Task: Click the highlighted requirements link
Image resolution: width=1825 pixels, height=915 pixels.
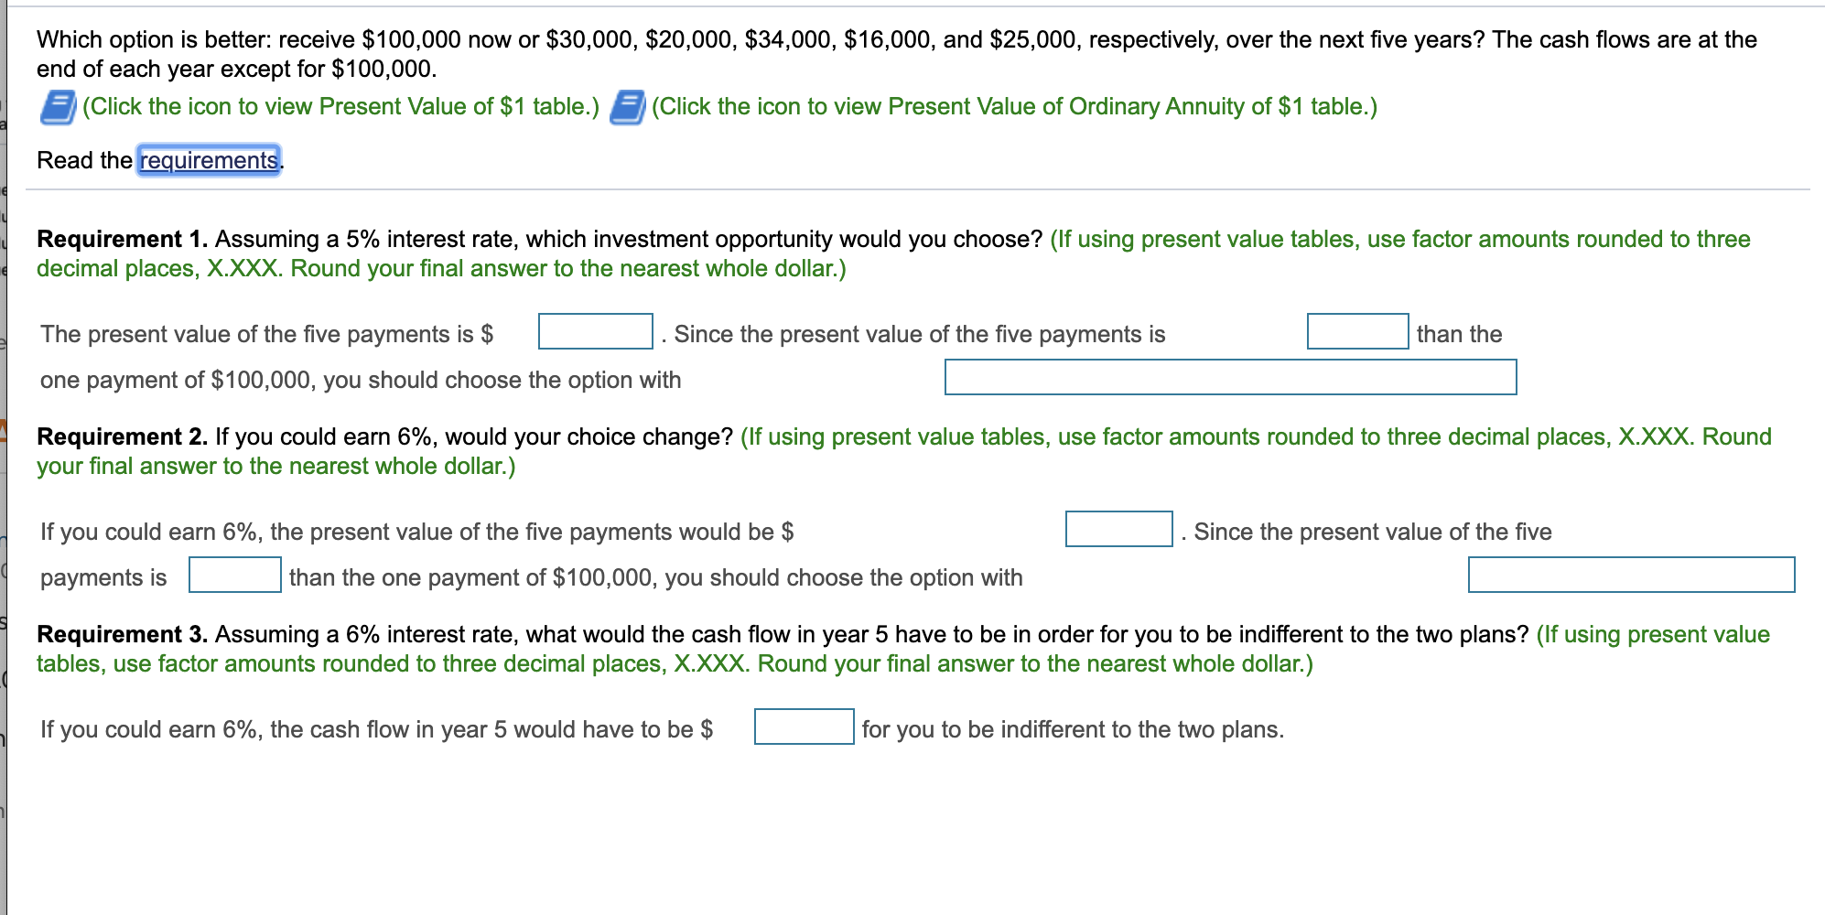Action: 208,159
